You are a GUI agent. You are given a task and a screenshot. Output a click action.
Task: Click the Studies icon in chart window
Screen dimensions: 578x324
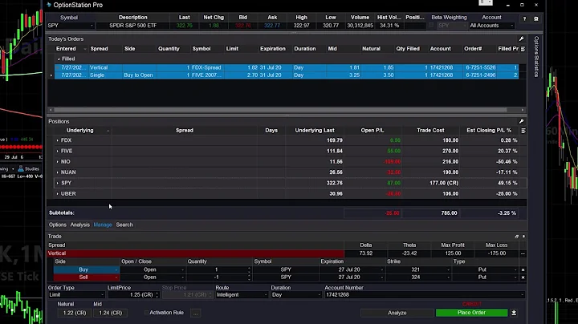click(x=21, y=168)
